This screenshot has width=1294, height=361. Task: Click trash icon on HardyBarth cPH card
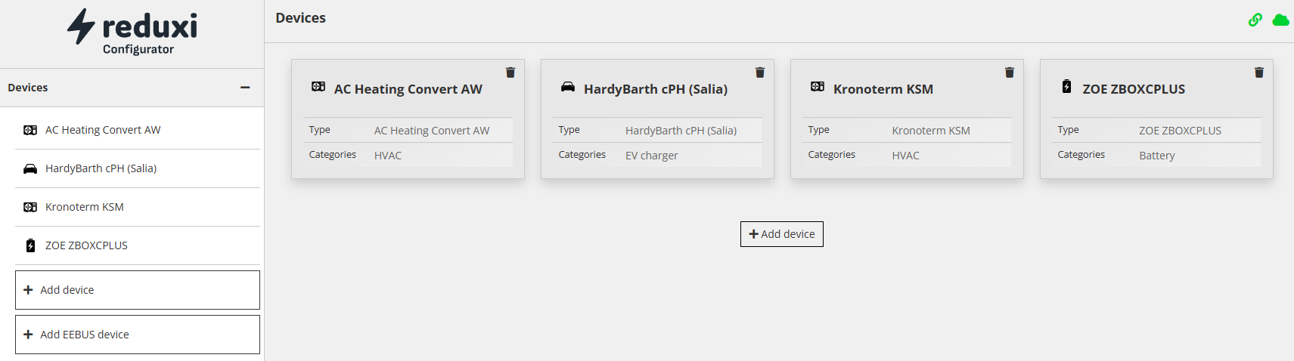[x=760, y=73]
